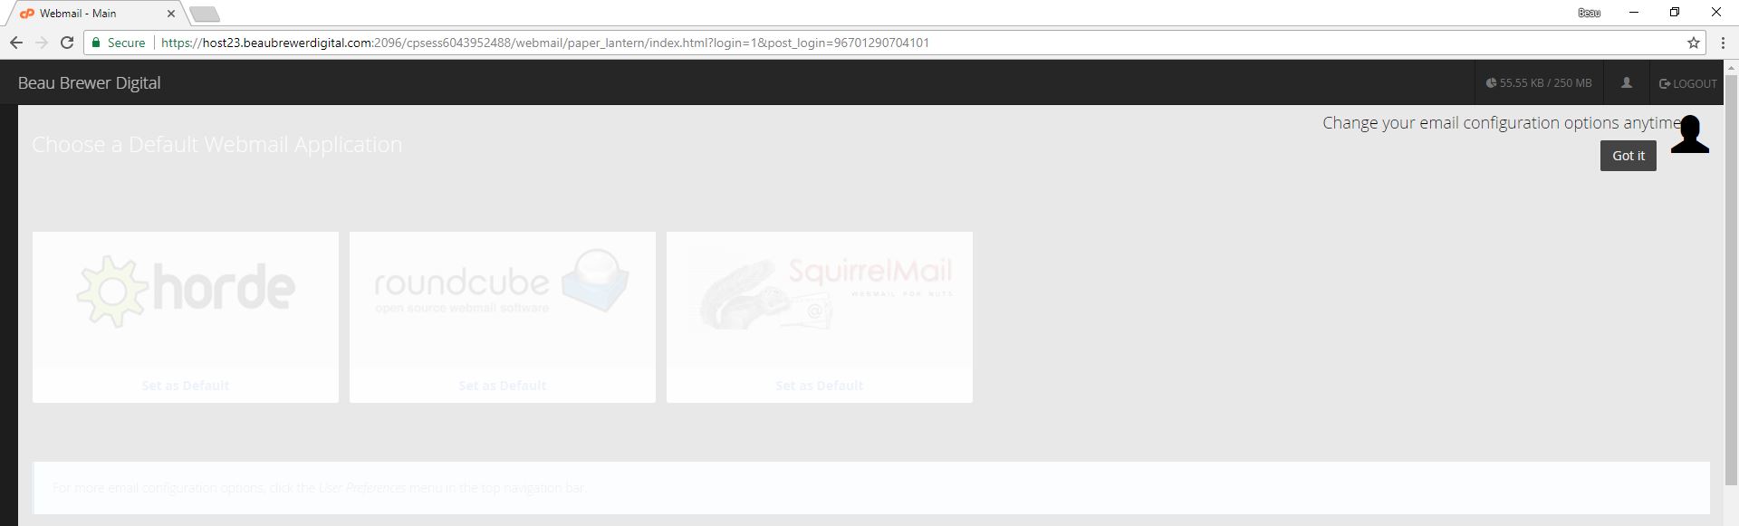Restore down the Chrome window
Screen dimensions: 1739x526
(x=1675, y=13)
